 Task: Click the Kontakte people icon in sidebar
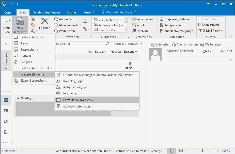[x=6, y=121]
